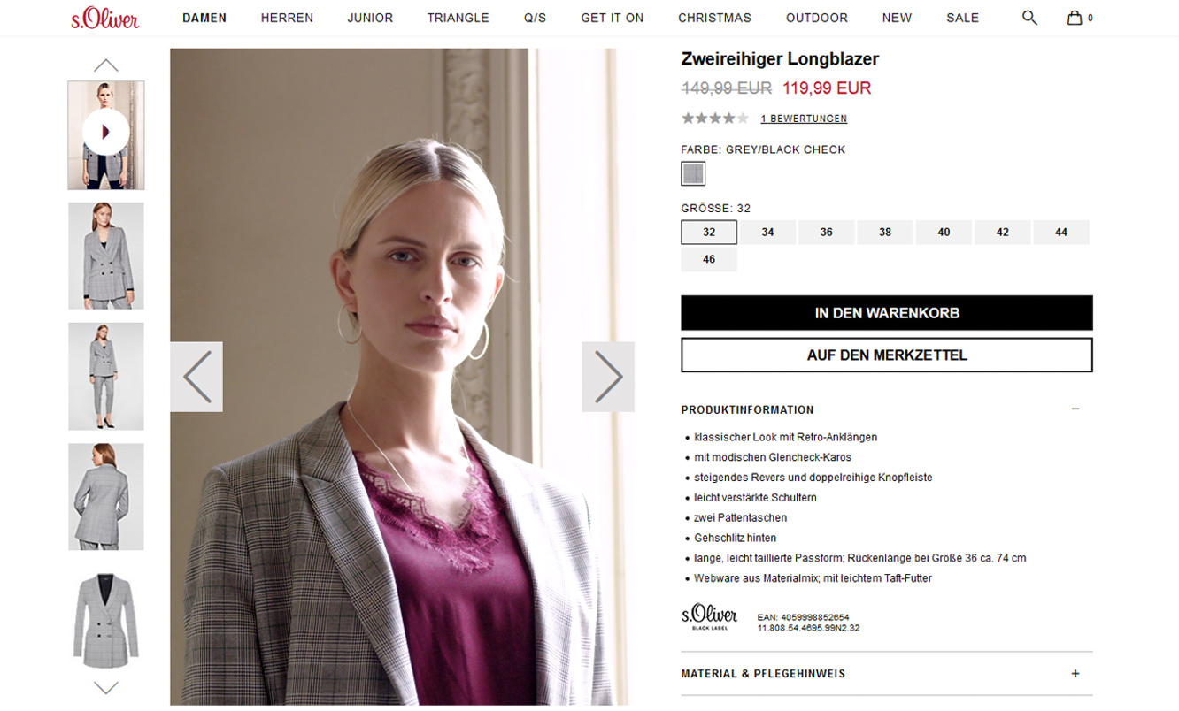The width and height of the screenshot is (1179, 711).
Task: Select the grey/black check color swatch
Action: click(693, 173)
